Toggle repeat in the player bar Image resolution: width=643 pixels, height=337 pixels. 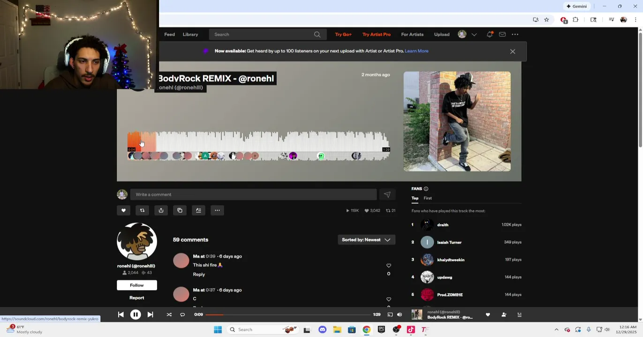[182, 315]
